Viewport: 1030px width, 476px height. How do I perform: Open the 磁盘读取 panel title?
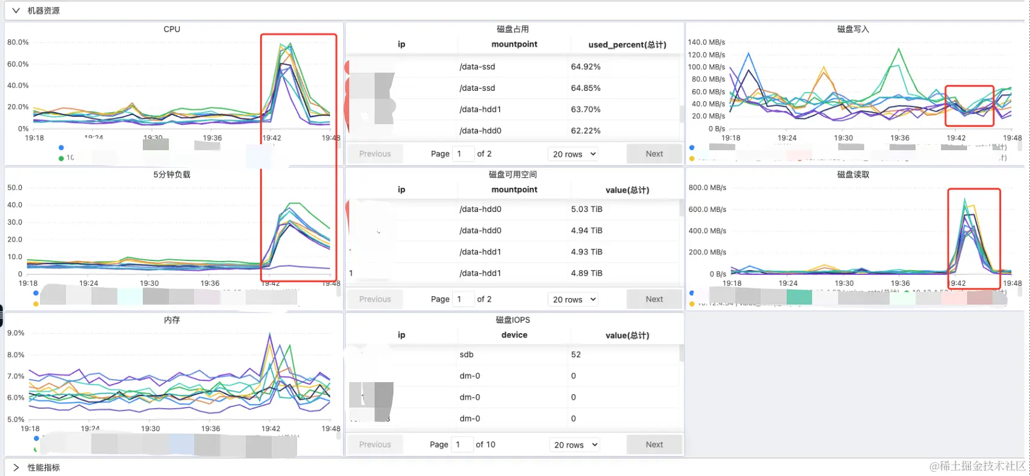(x=853, y=174)
